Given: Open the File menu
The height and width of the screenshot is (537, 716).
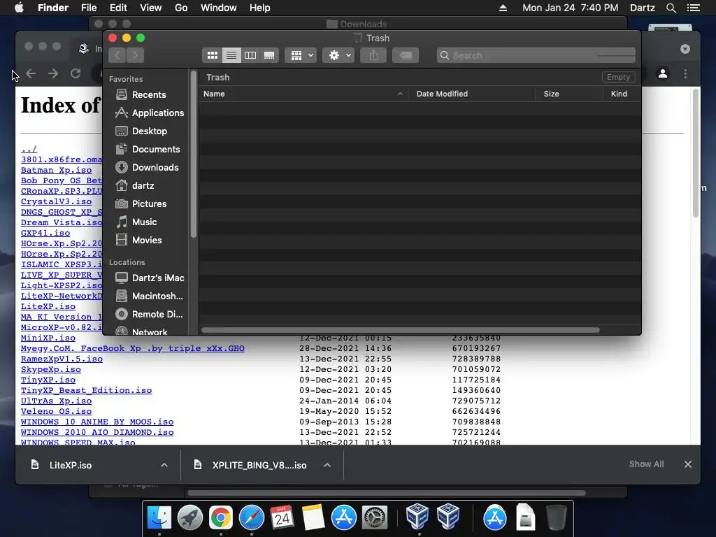Looking at the screenshot, I should 89,8.
